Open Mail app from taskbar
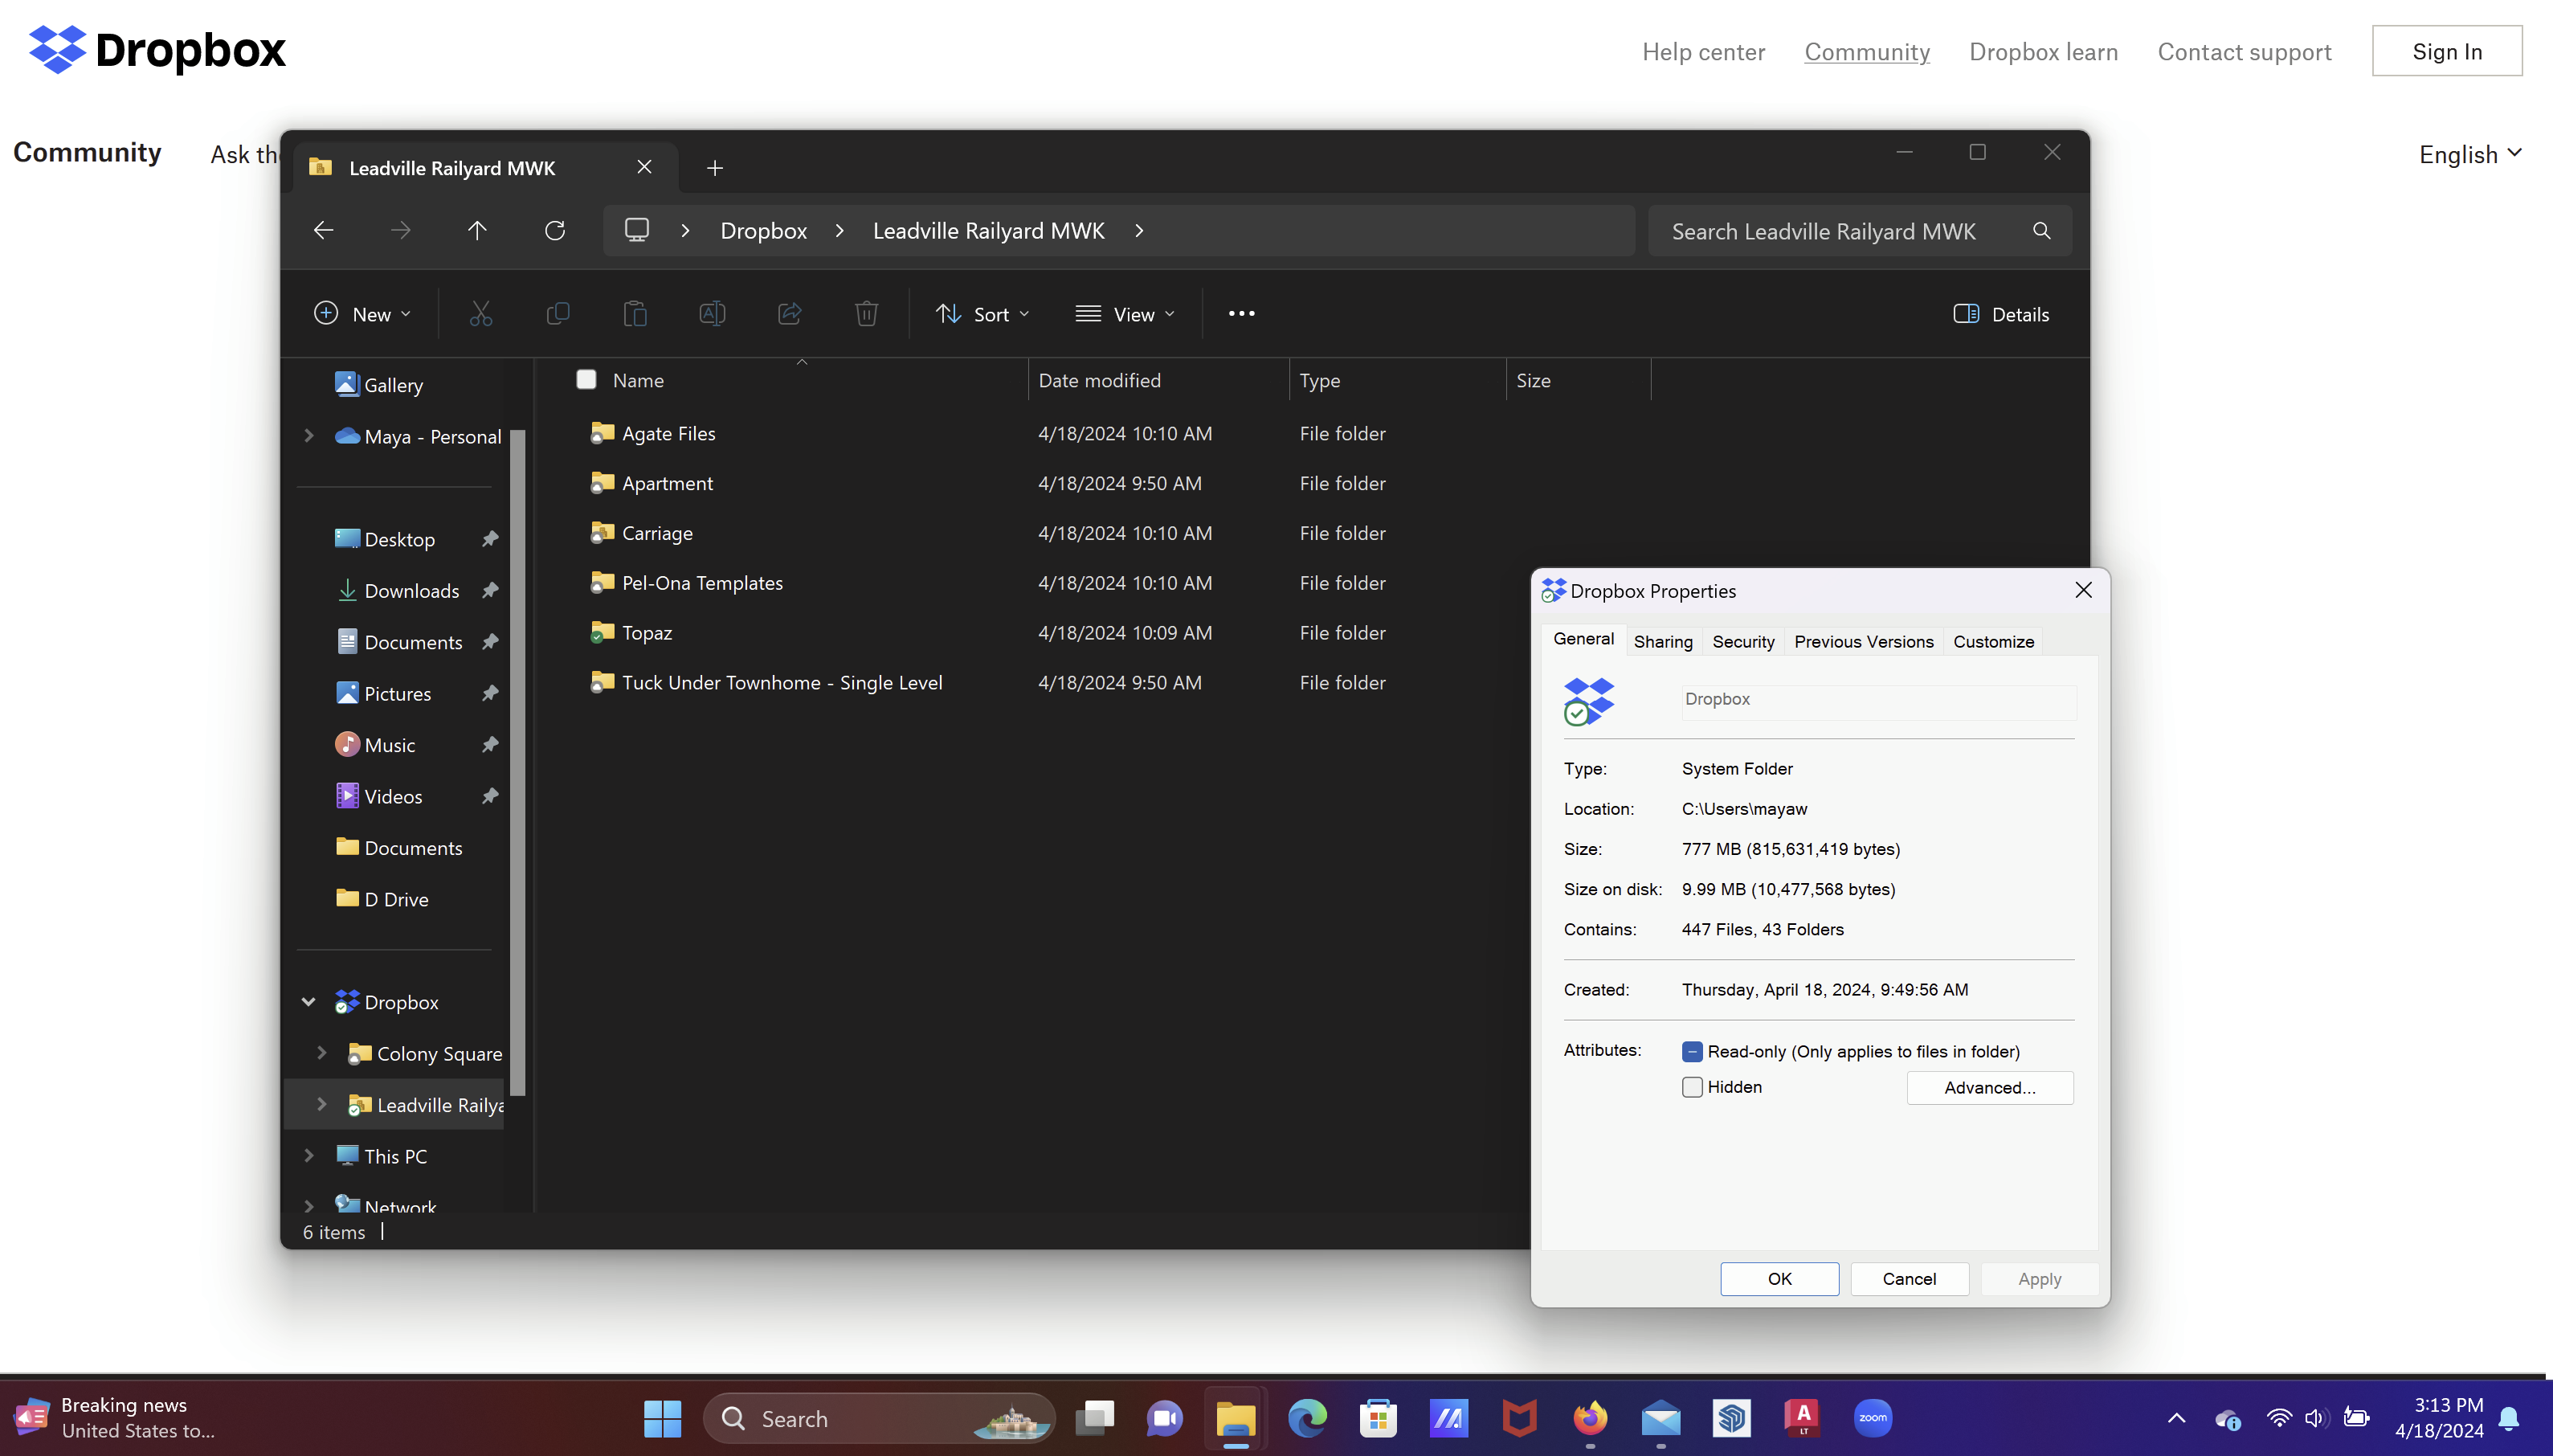The image size is (2553, 1456). click(1660, 1418)
